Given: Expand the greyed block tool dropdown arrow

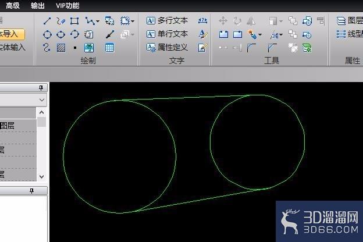Looking at the screenshot, I should [133, 35].
